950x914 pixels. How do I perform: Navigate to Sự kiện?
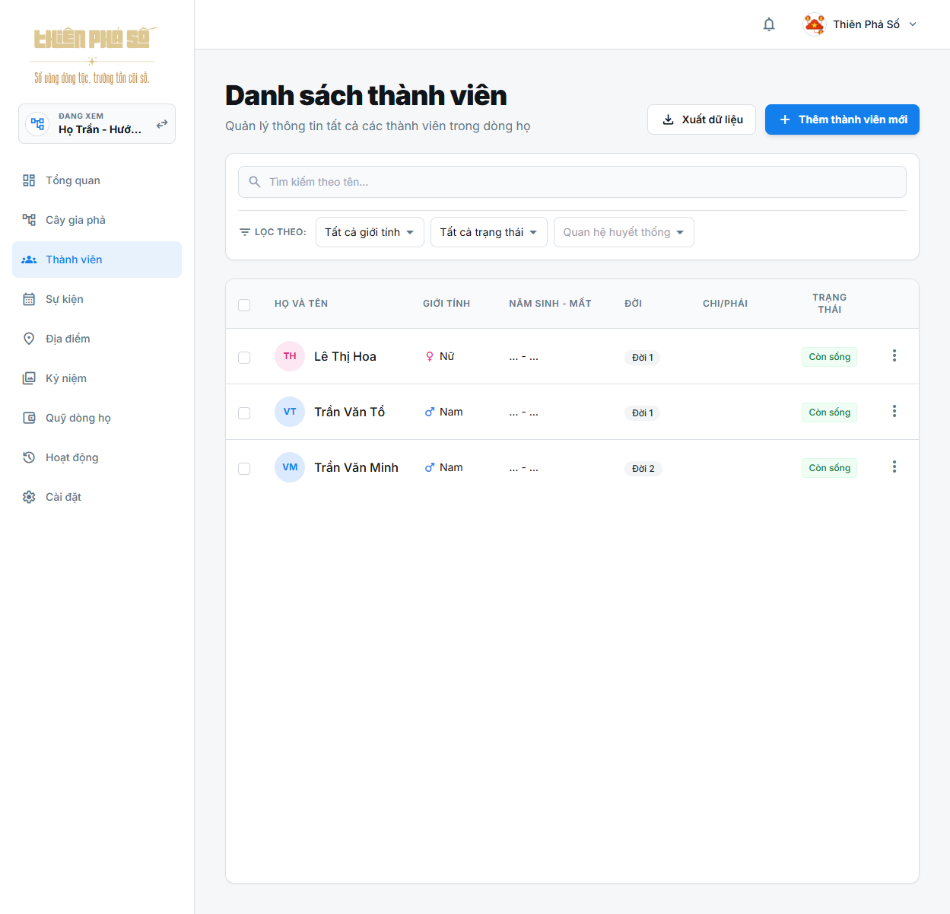[97, 299]
